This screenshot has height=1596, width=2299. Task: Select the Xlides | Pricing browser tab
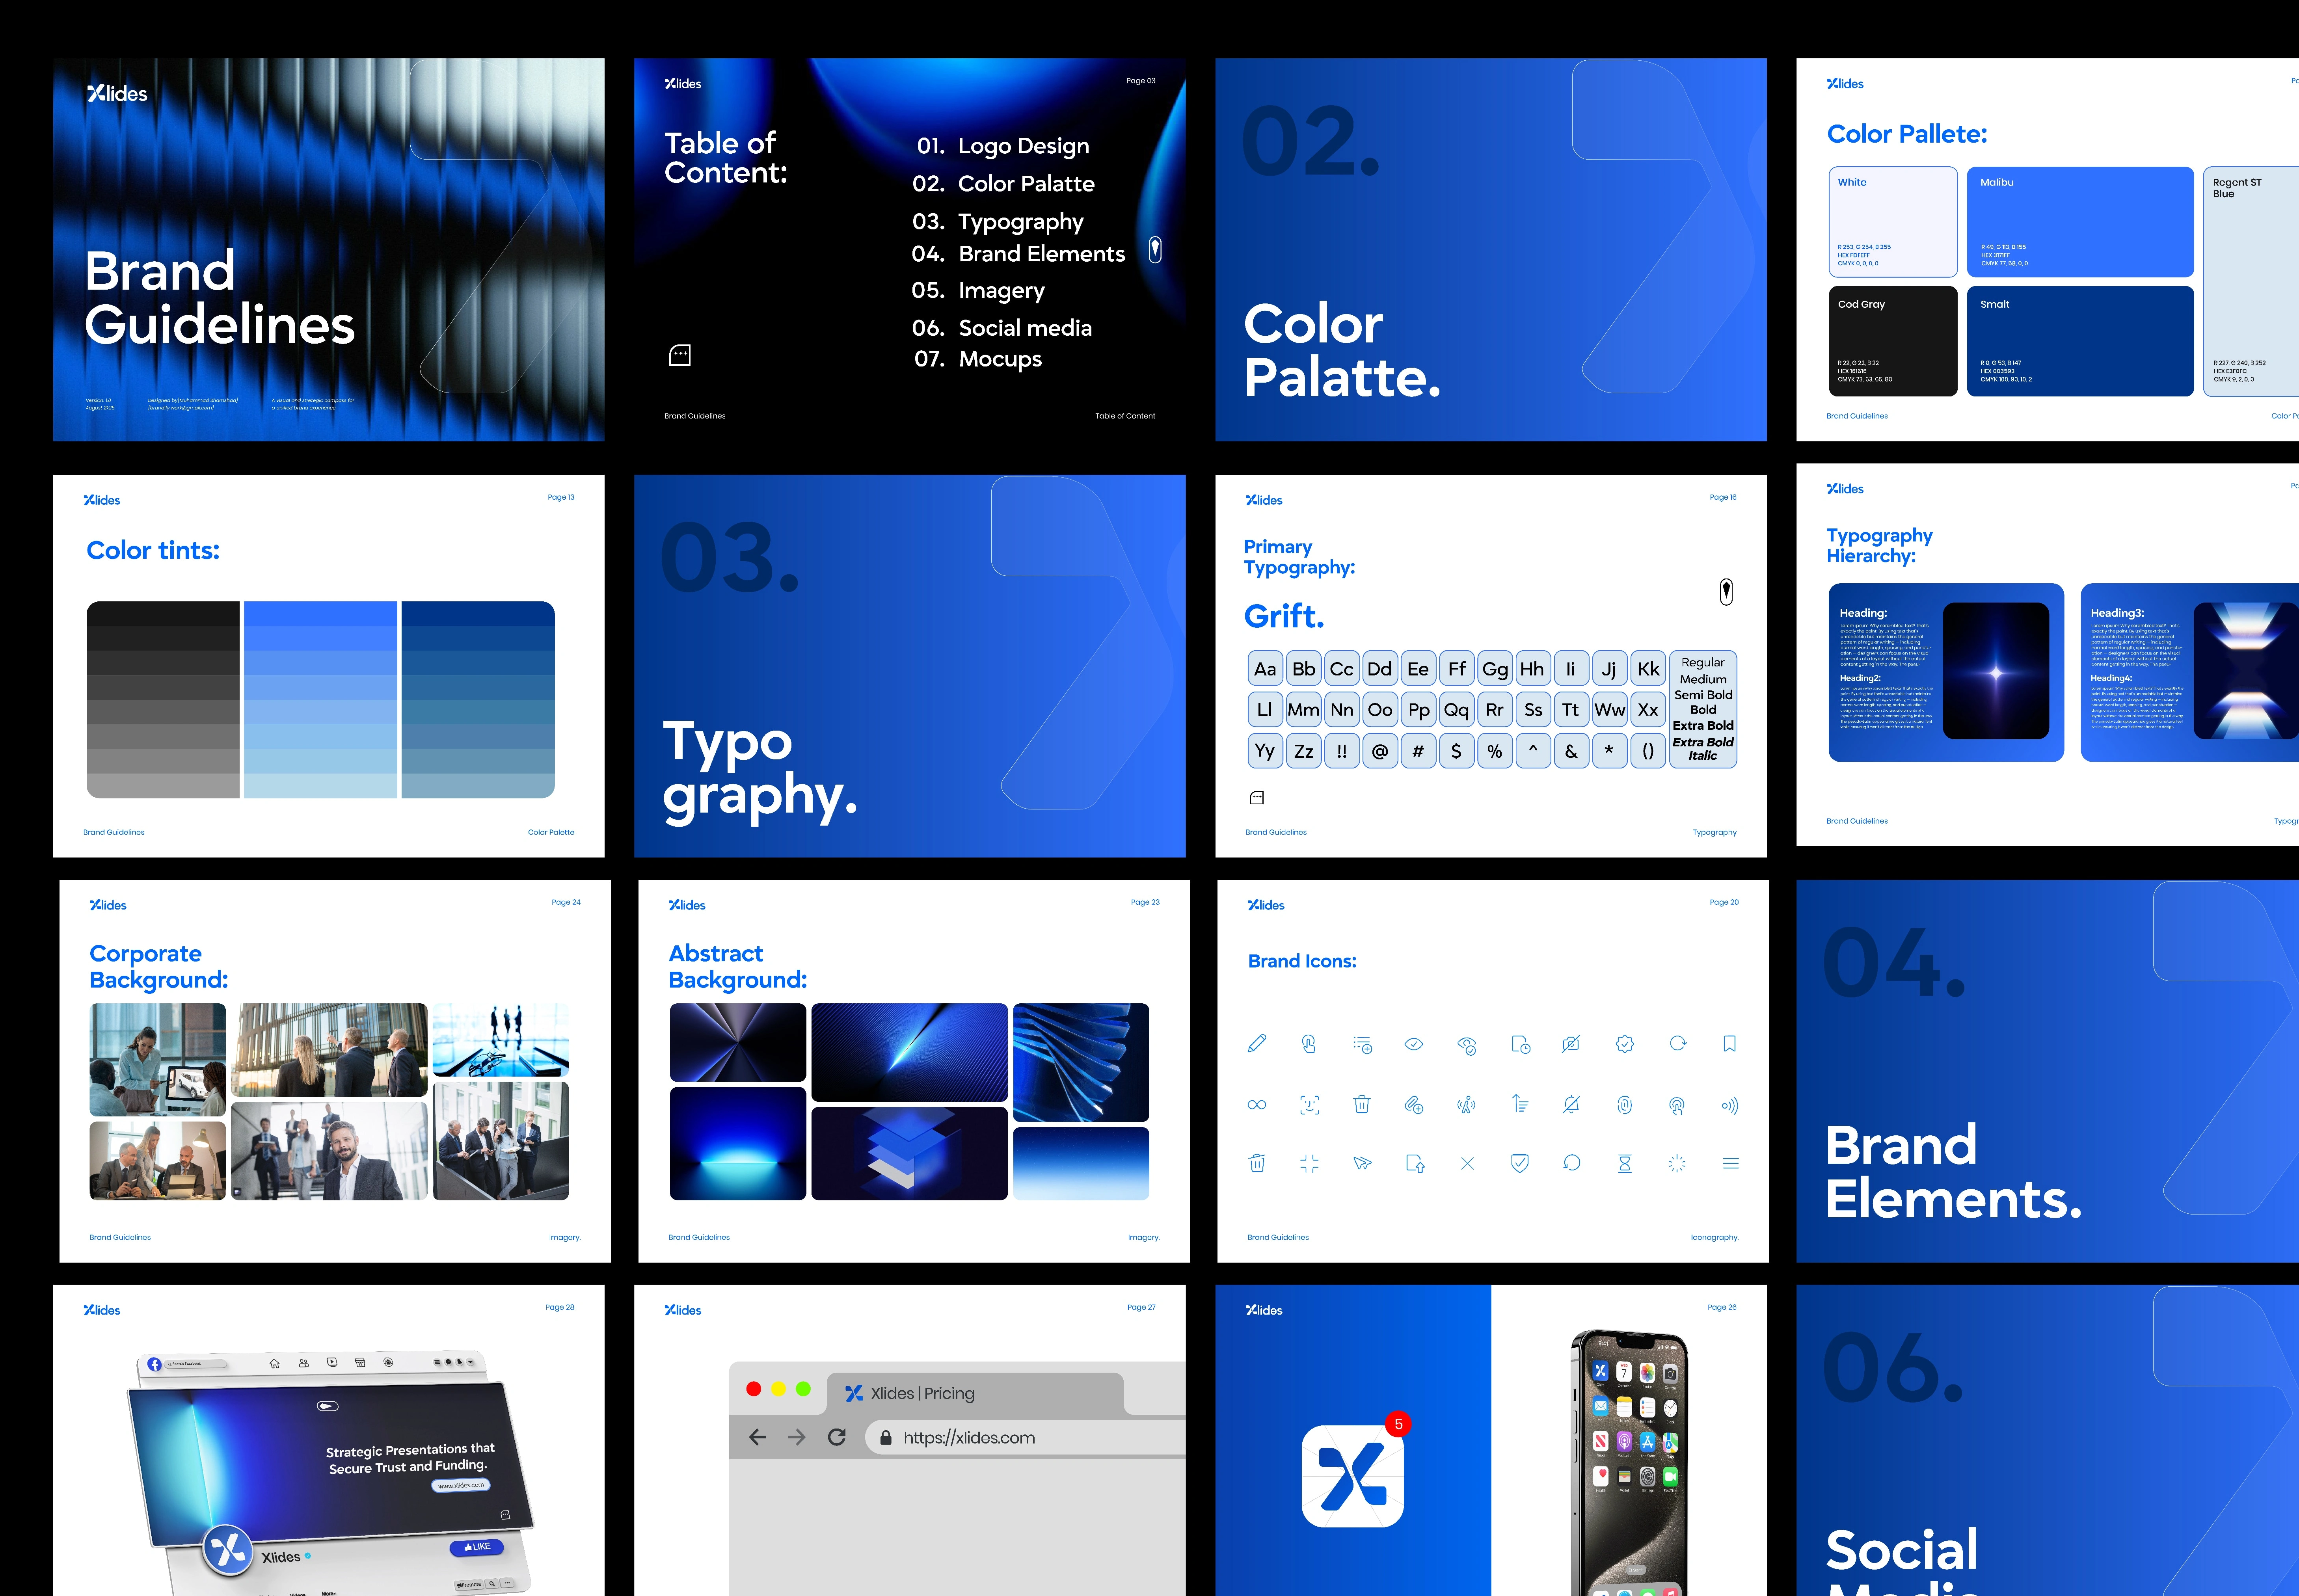[922, 1393]
